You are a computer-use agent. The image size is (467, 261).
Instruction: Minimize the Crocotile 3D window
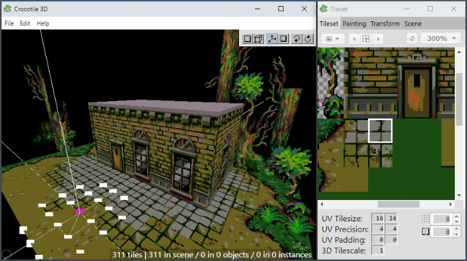[x=257, y=9]
